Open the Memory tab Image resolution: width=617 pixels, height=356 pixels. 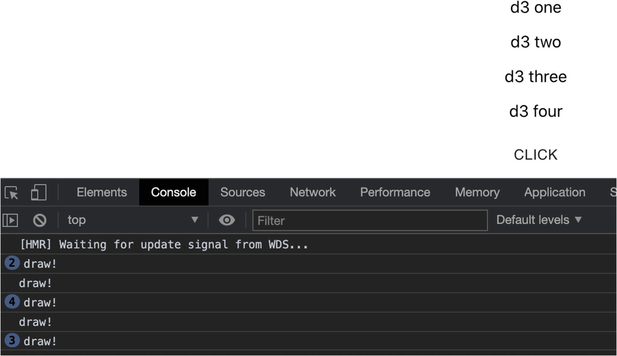[477, 192]
